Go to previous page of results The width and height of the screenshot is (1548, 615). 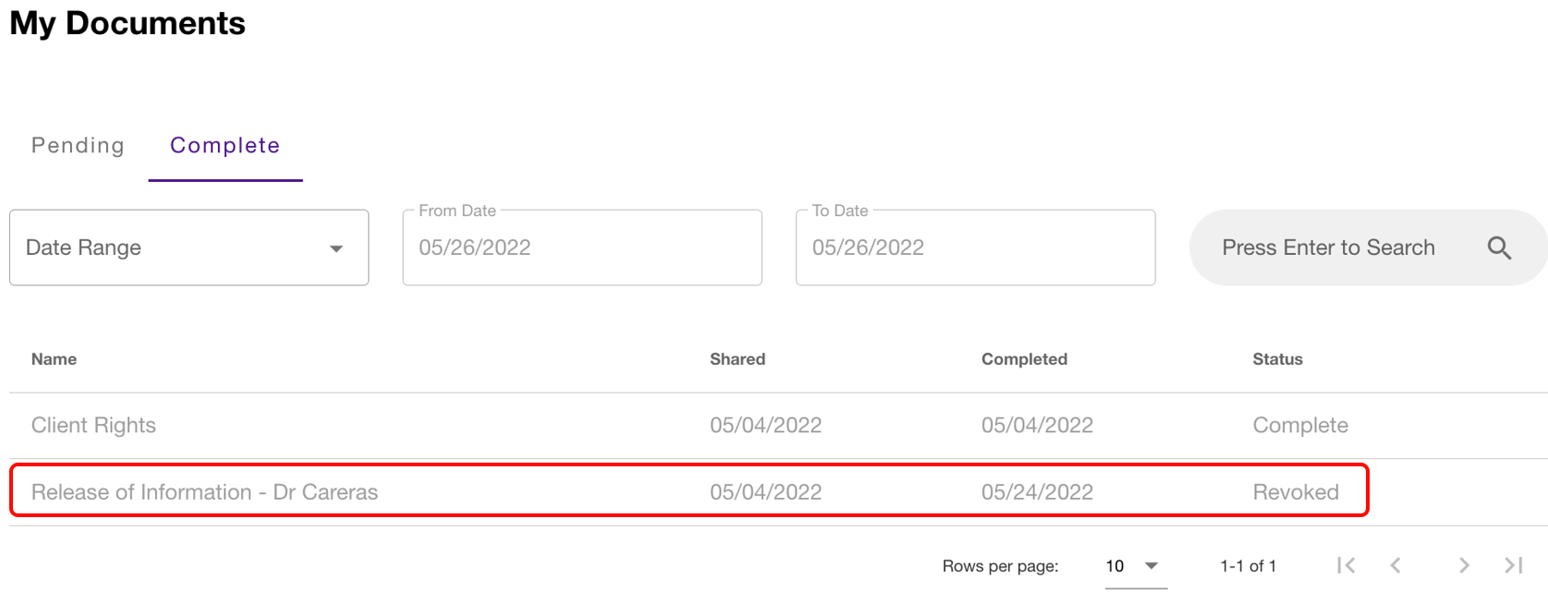(x=1396, y=565)
